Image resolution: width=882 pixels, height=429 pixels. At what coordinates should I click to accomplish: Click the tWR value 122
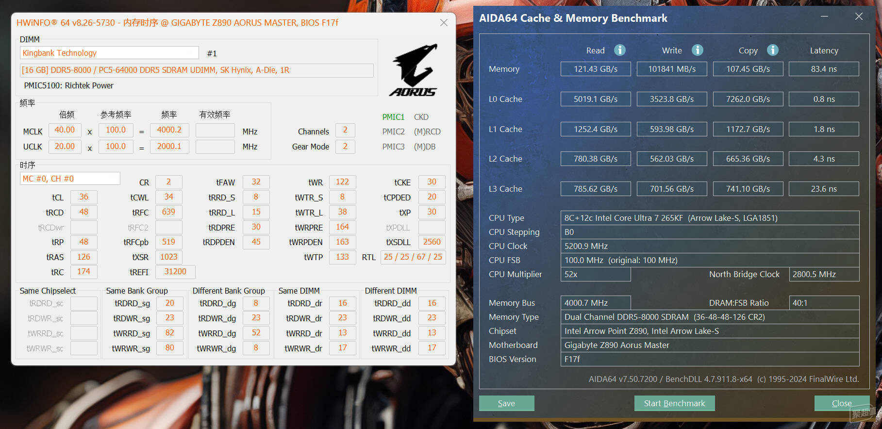342,182
